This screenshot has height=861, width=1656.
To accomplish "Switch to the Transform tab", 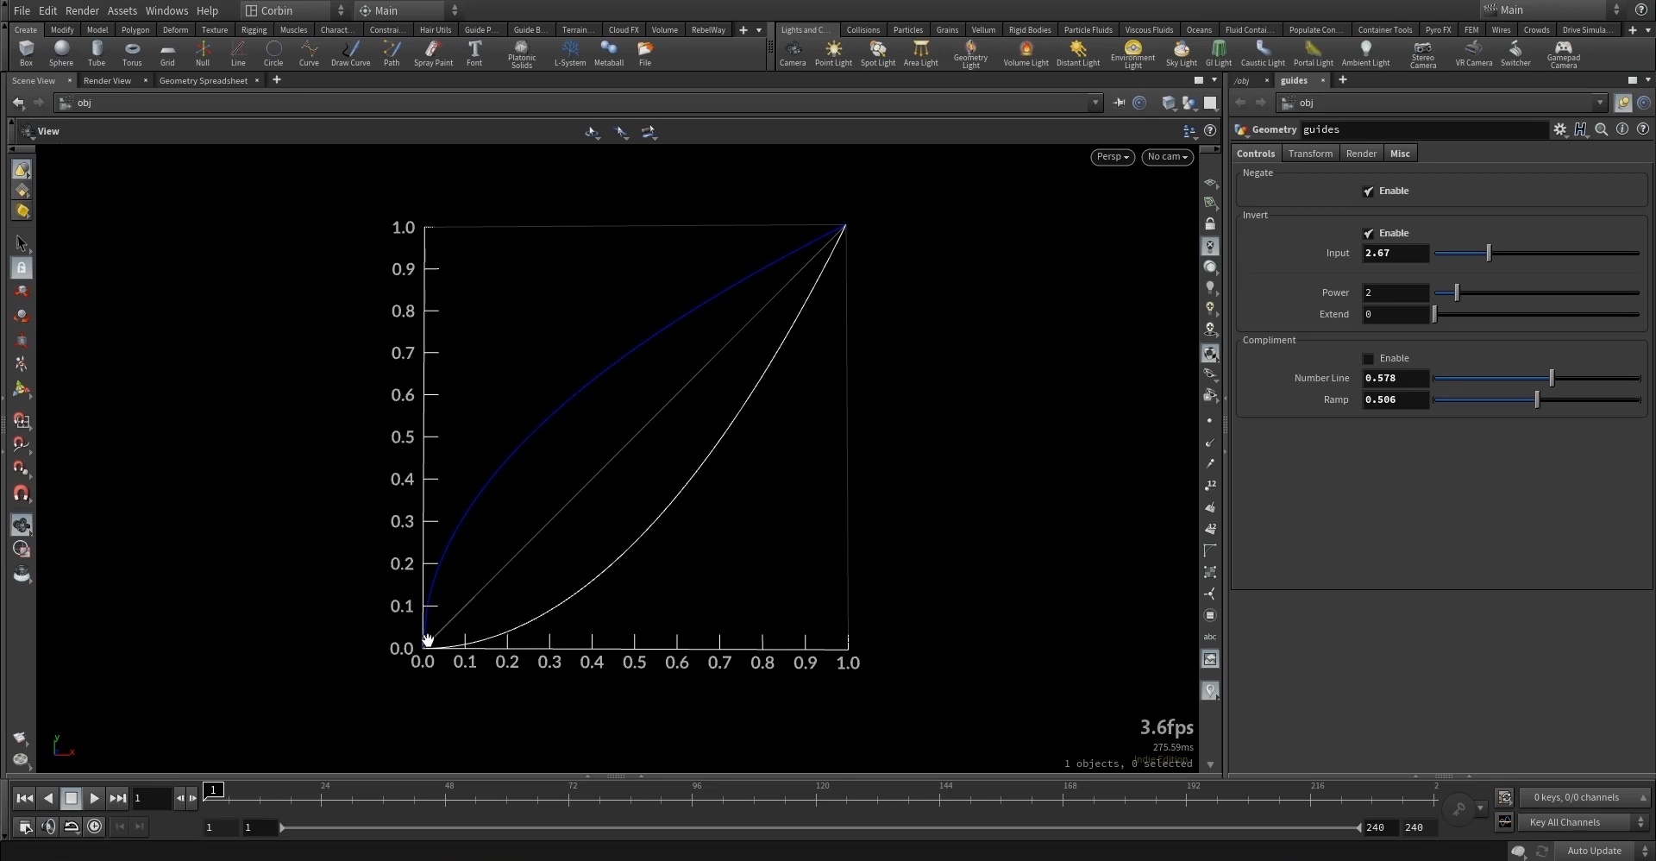I will pos(1310,154).
